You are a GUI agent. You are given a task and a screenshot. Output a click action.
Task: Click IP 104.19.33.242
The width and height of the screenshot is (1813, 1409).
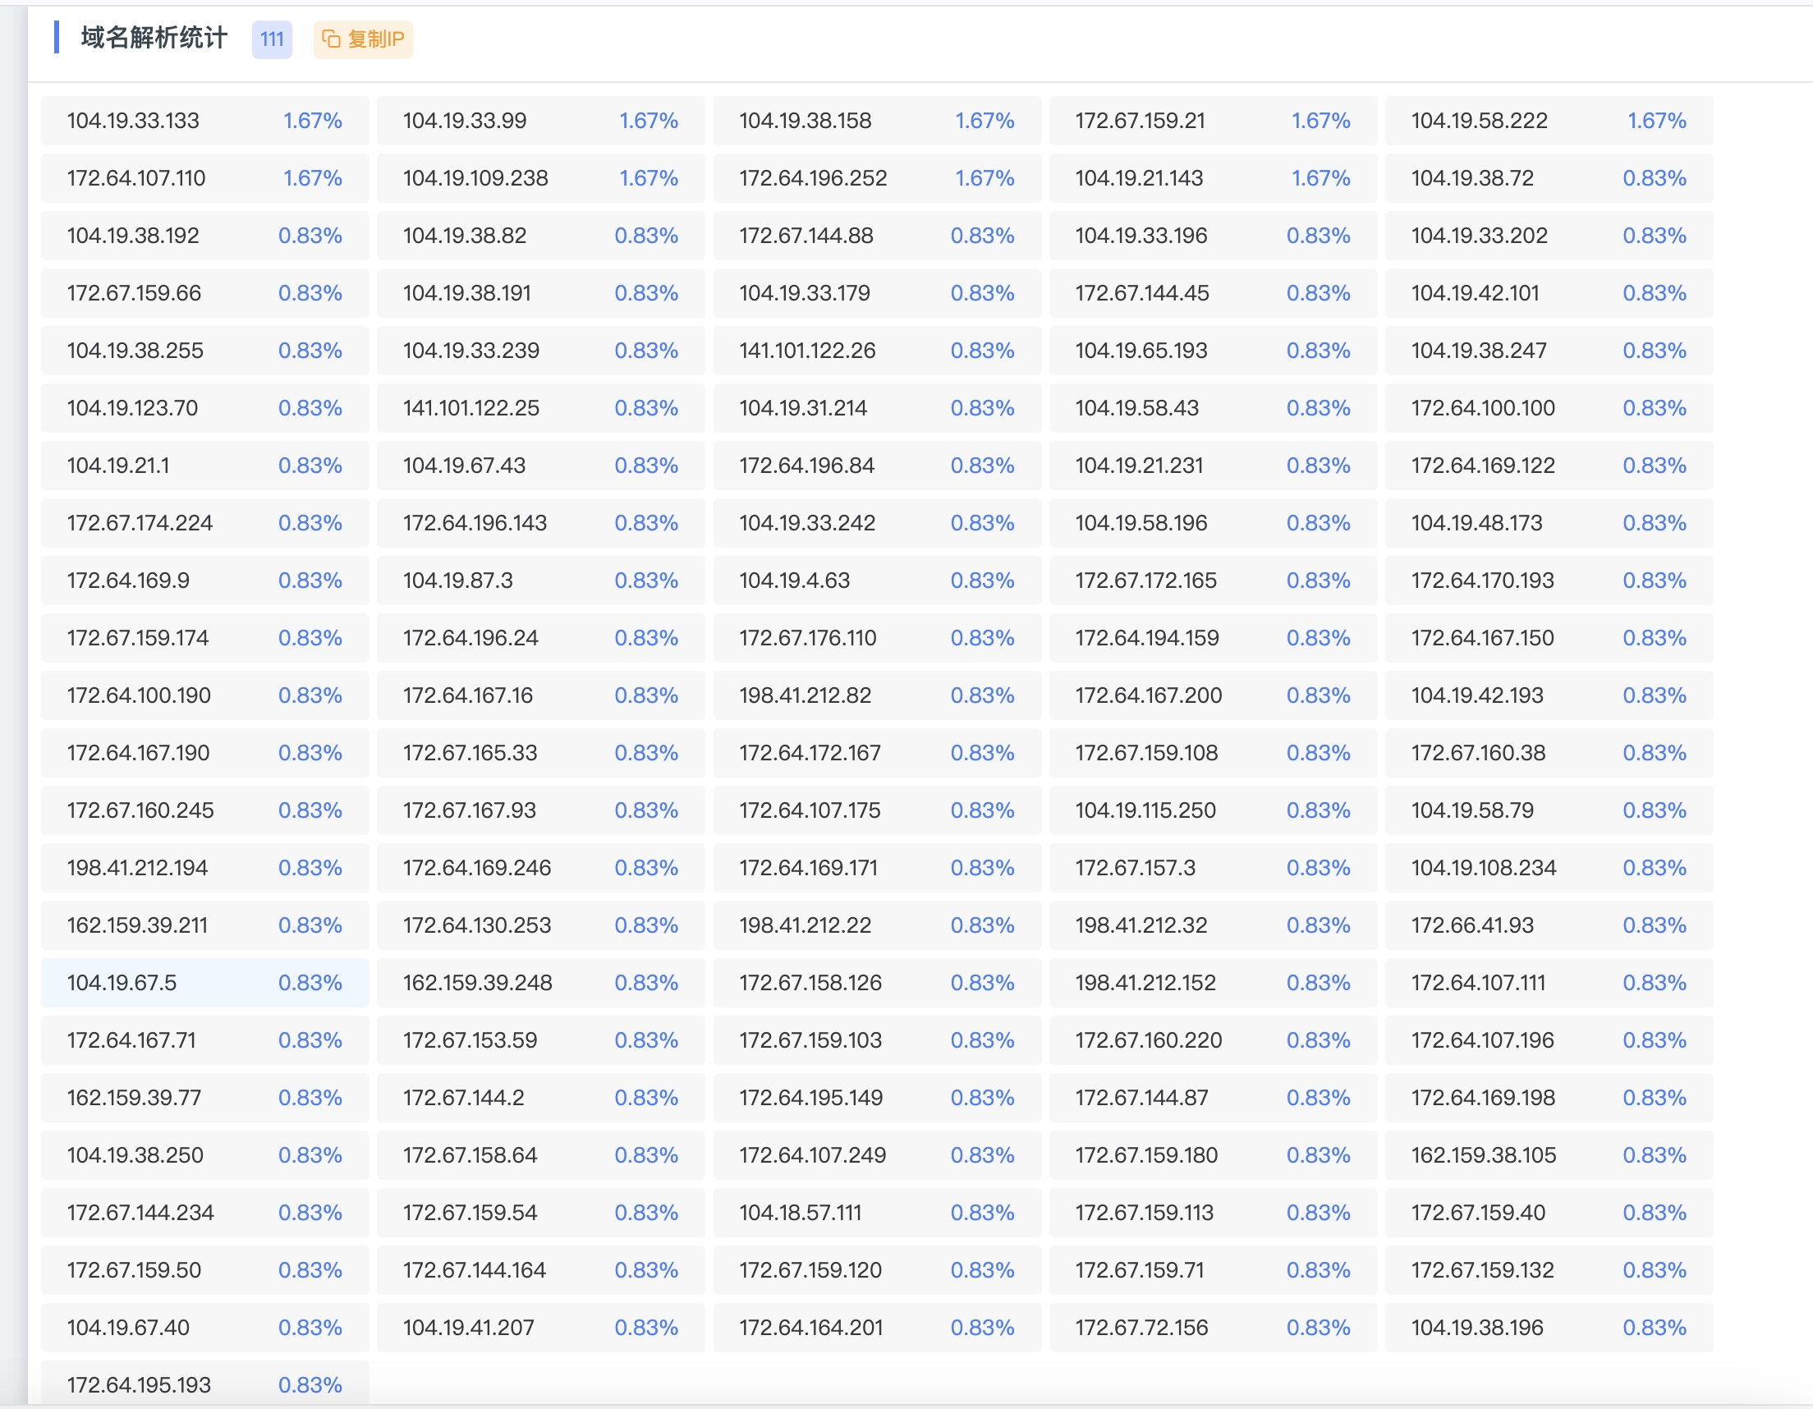click(877, 523)
